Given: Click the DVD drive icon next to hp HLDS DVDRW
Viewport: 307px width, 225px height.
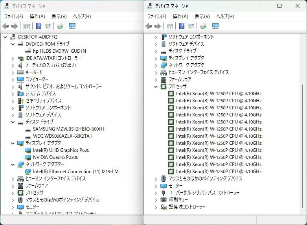Looking at the screenshot, I should click(28, 51).
